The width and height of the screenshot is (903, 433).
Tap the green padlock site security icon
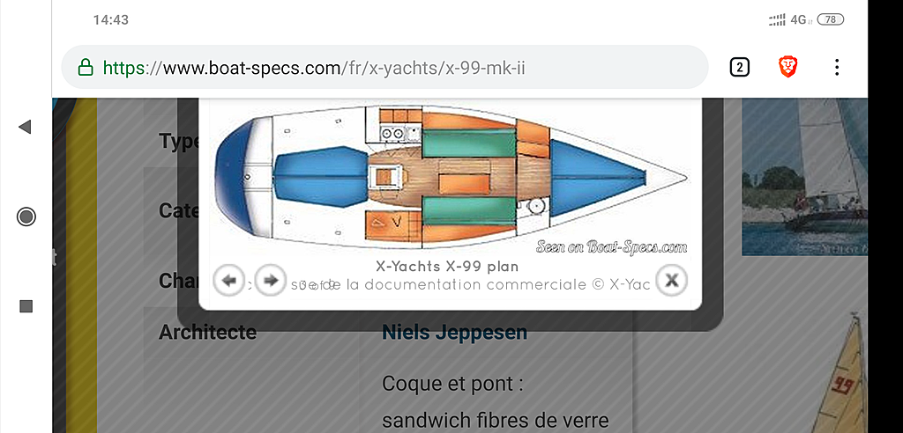pos(86,67)
